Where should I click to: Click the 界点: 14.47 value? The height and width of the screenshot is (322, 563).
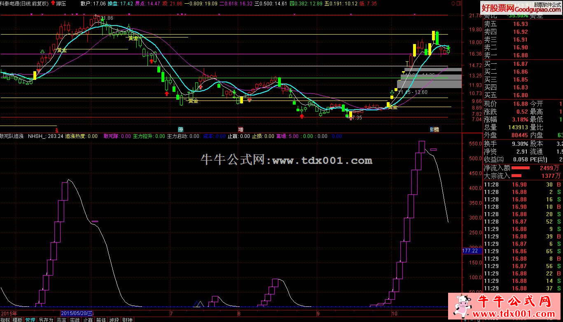pyautogui.click(x=147, y=3)
